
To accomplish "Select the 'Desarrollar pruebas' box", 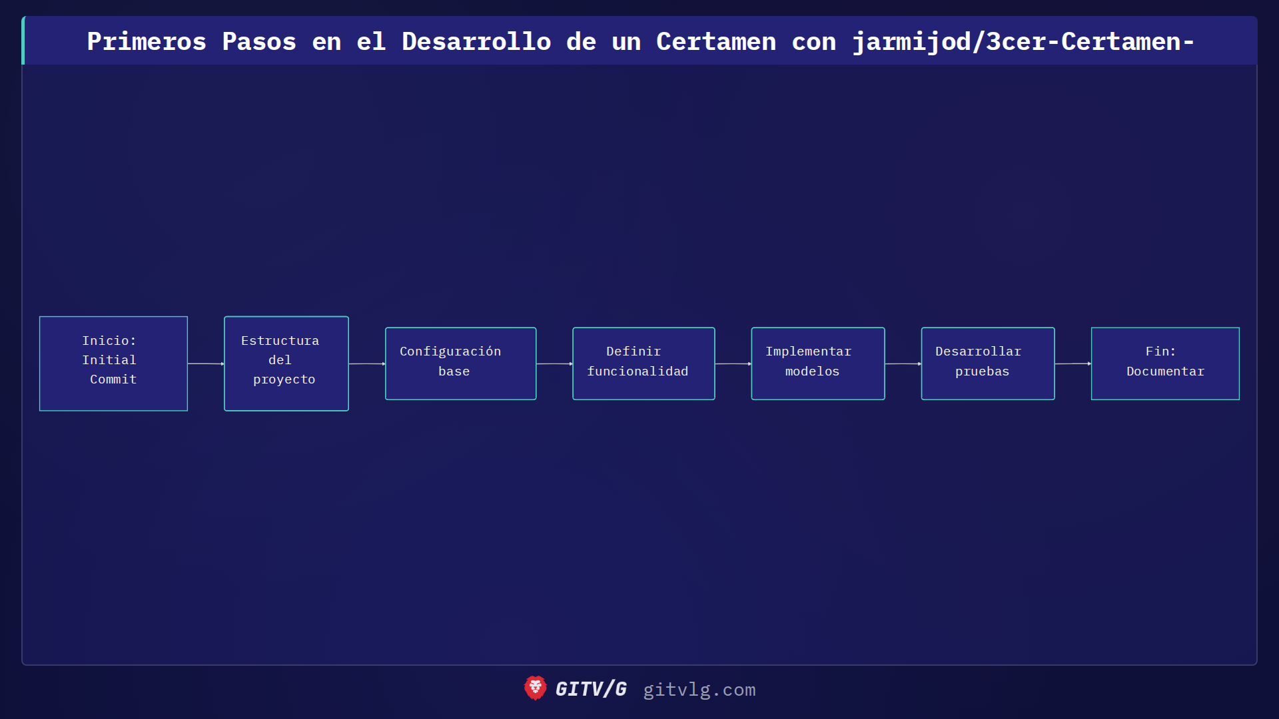I will point(987,363).
